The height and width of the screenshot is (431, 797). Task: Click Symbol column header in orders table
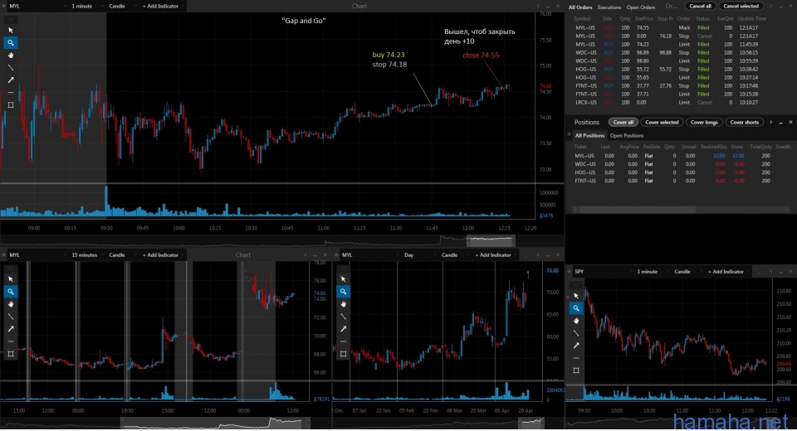pos(582,19)
